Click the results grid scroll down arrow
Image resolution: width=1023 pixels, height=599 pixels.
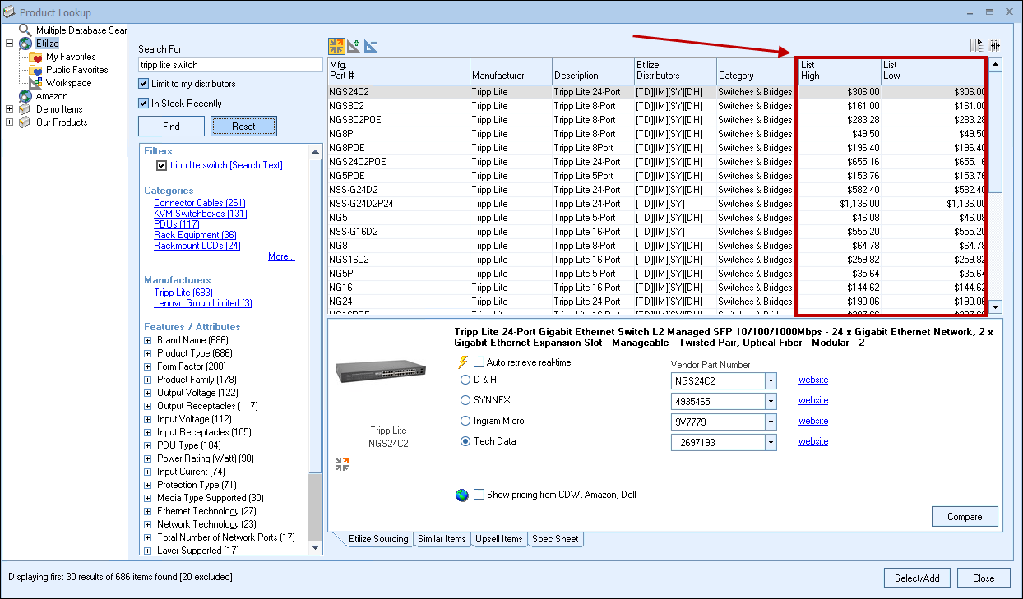click(x=995, y=306)
